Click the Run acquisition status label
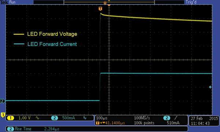 click(x=12, y=2)
